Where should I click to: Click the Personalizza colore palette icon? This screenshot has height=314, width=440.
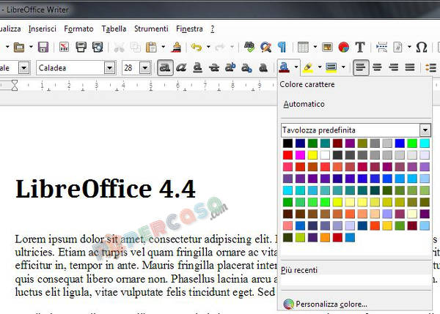click(288, 304)
